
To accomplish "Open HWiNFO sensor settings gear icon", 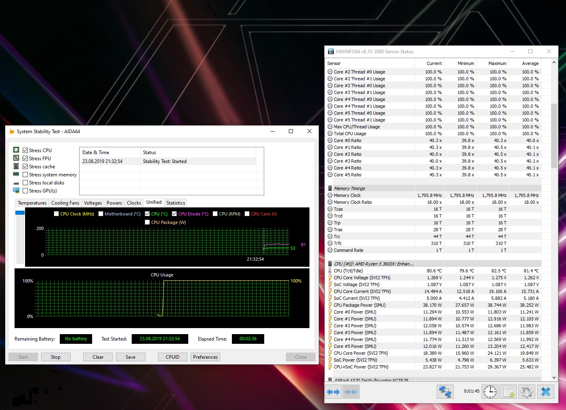I will tap(527, 392).
